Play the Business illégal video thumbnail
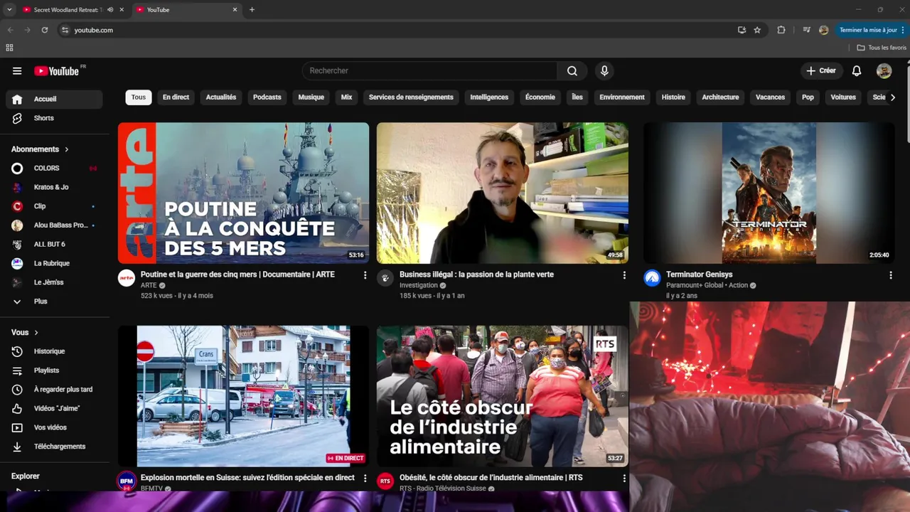The image size is (910, 512). pyautogui.click(x=502, y=193)
